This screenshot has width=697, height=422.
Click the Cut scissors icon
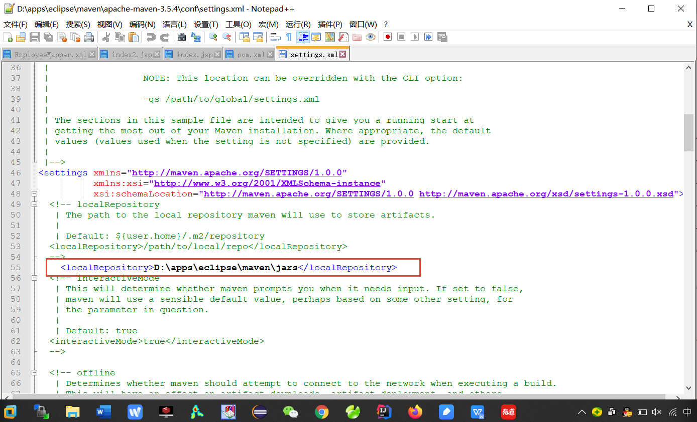coord(106,37)
